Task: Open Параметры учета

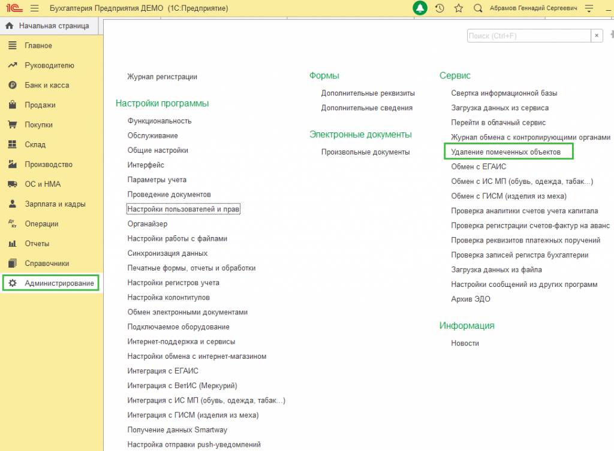Action: [156, 180]
